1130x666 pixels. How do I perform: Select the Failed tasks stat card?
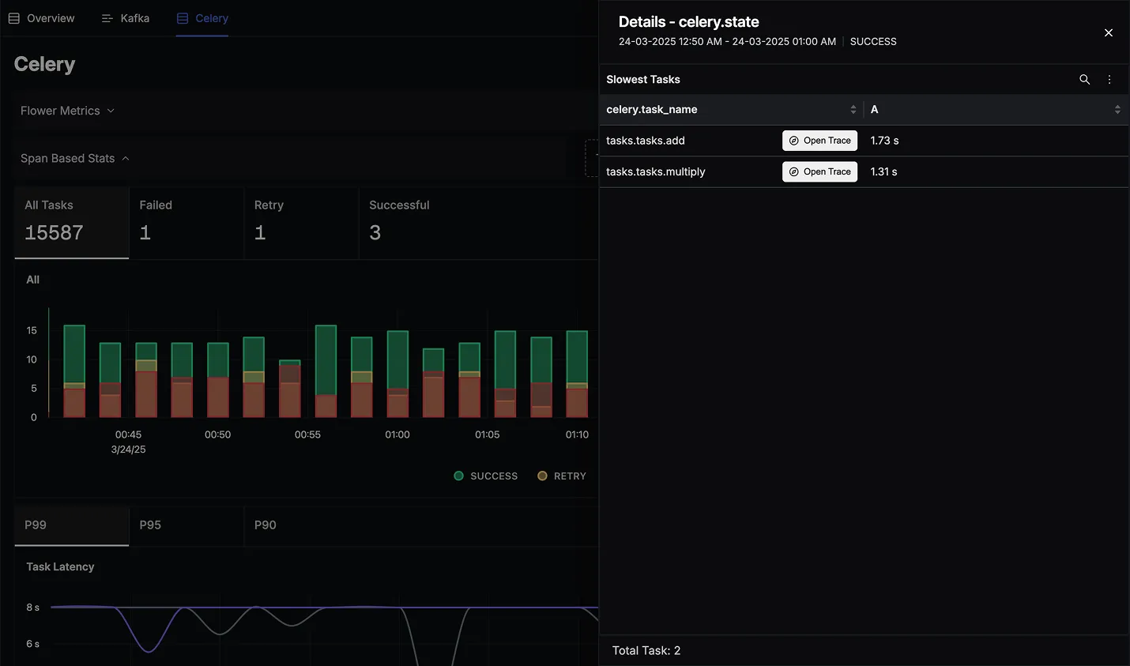(186, 222)
